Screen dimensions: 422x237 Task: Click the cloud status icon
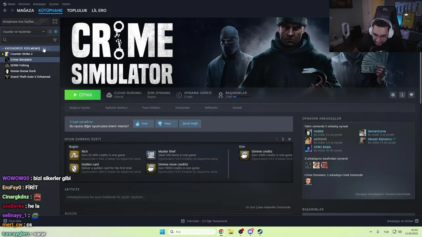point(109,95)
